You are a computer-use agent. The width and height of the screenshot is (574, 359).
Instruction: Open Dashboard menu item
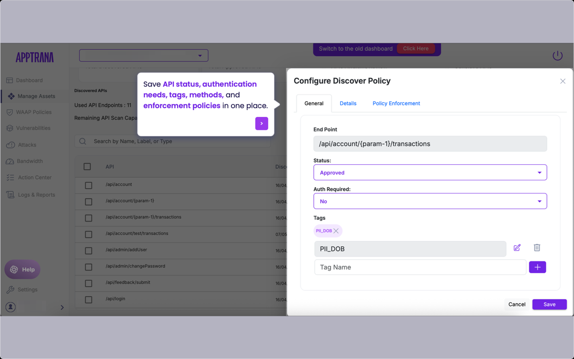pyautogui.click(x=29, y=80)
